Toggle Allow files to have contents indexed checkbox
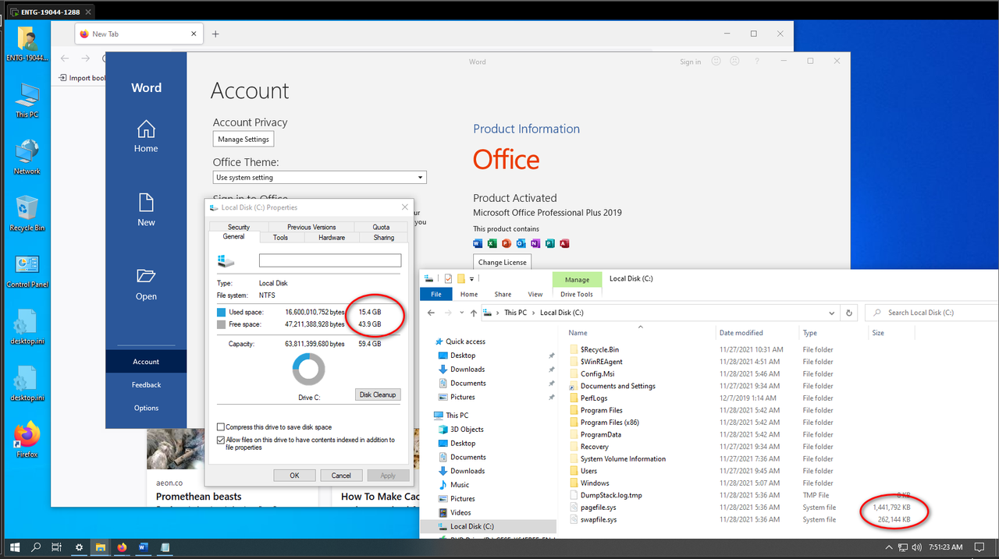The image size is (999, 559). pos(221,440)
